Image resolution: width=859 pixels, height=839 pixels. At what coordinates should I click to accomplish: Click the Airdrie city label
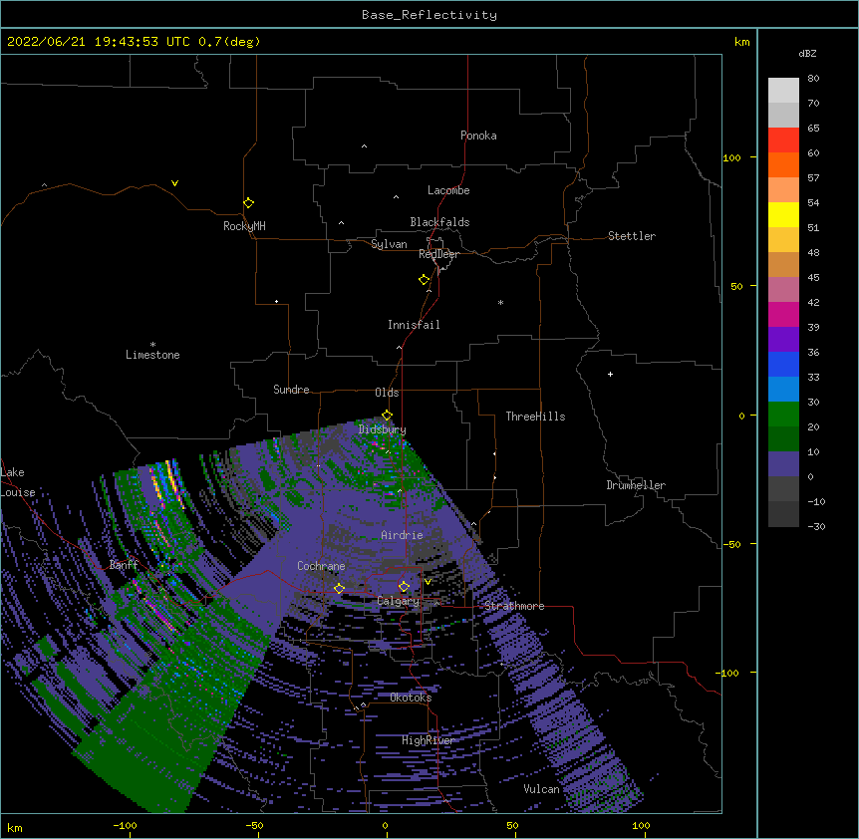click(x=403, y=535)
